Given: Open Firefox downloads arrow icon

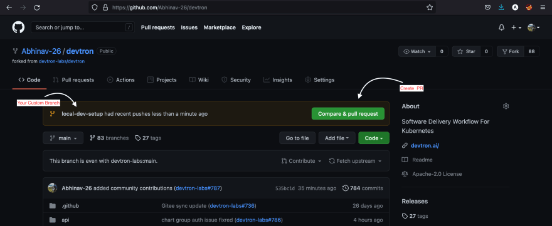Looking at the screenshot, I should 501,8.
